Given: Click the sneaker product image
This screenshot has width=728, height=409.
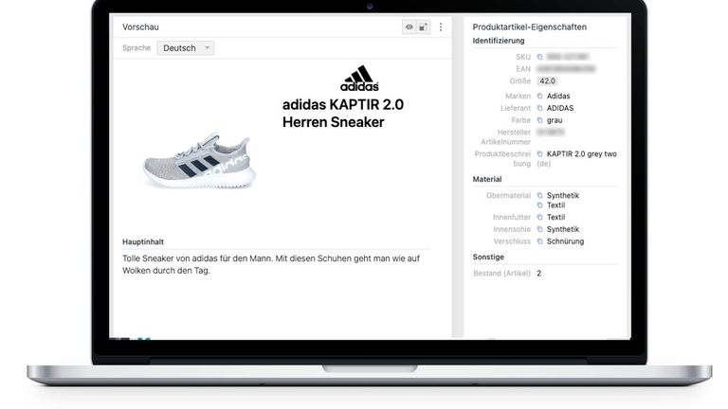Looking at the screenshot, I should (x=200, y=160).
